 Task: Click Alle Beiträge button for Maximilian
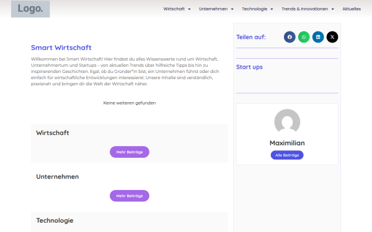point(287,155)
